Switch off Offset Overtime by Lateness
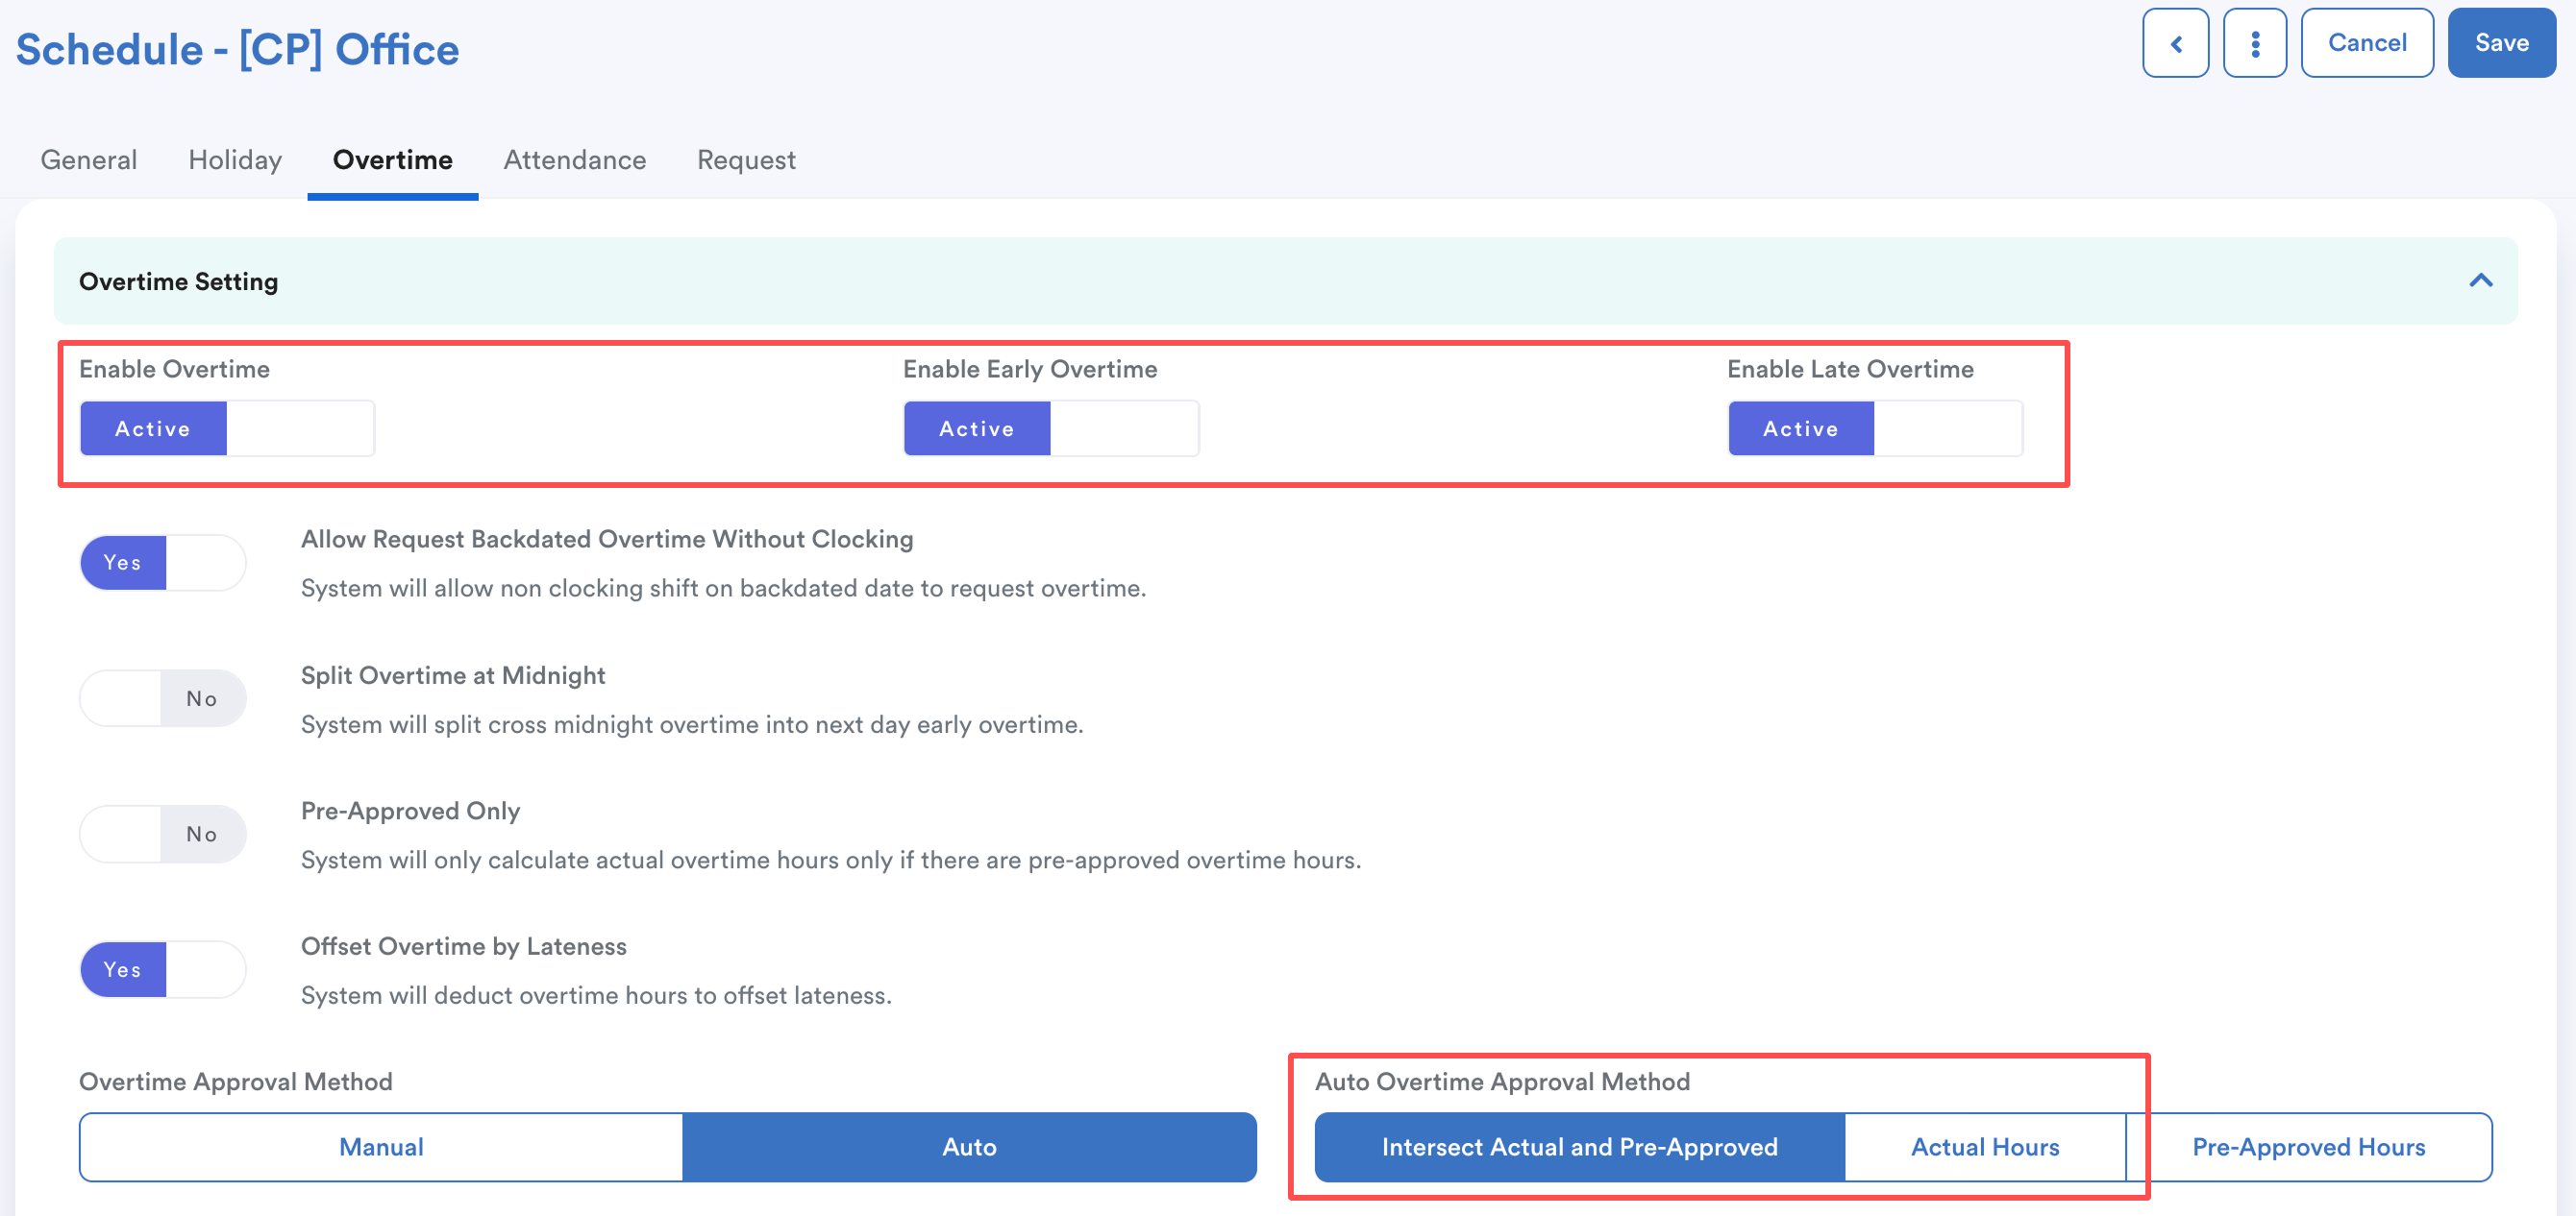The height and width of the screenshot is (1216, 2576). tap(163, 969)
